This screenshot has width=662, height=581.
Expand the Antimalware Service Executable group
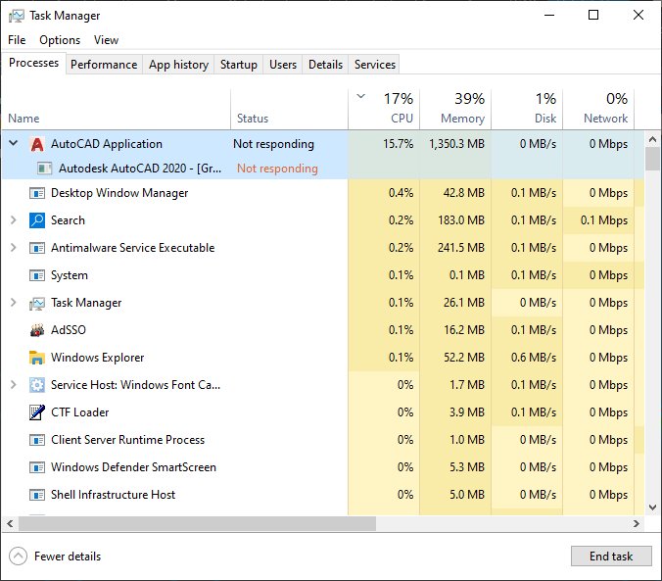[x=14, y=248]
